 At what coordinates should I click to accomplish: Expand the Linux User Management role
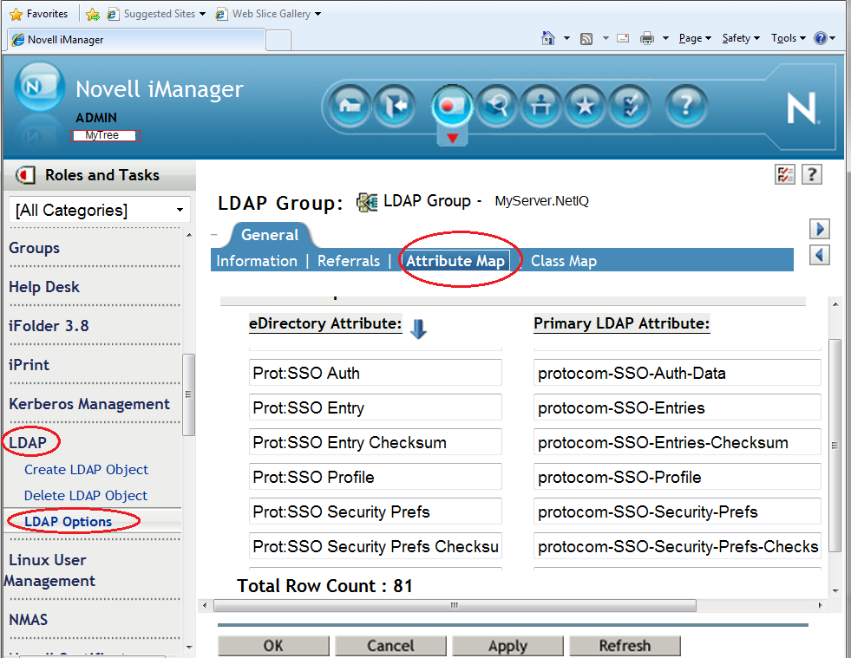[x=49, y=570]
